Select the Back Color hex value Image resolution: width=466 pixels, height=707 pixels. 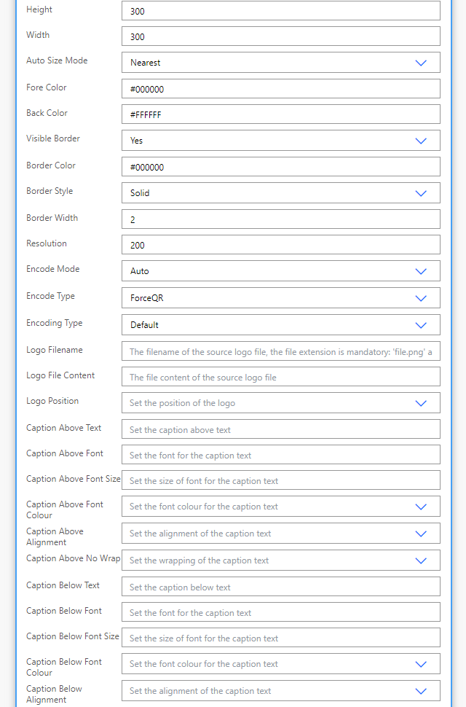281,114
